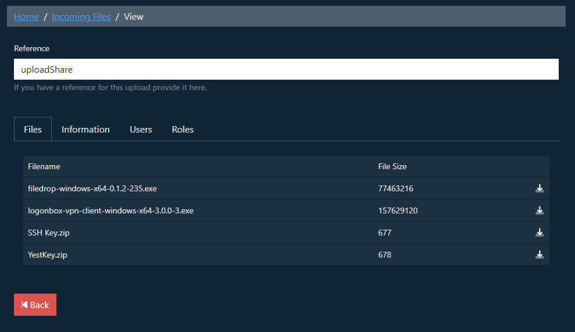Download YestKey.zip with its download icon

(x=539, y=255)
